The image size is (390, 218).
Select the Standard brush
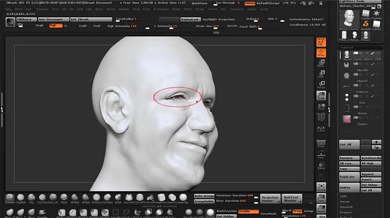(10, 199)
